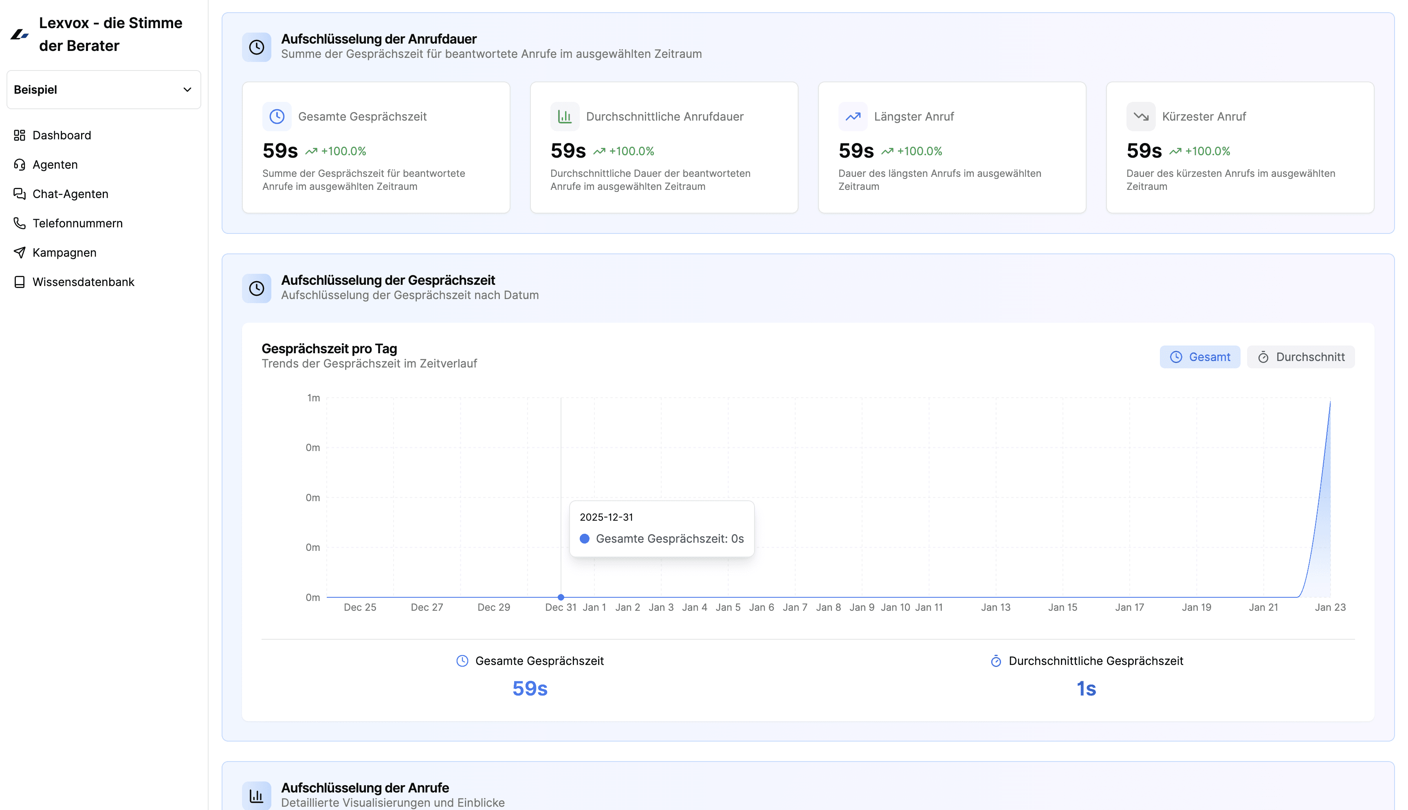Click the 2025-12-31 data point on the chart
The image size is (1408, 810).
click(x=561, y=597)
